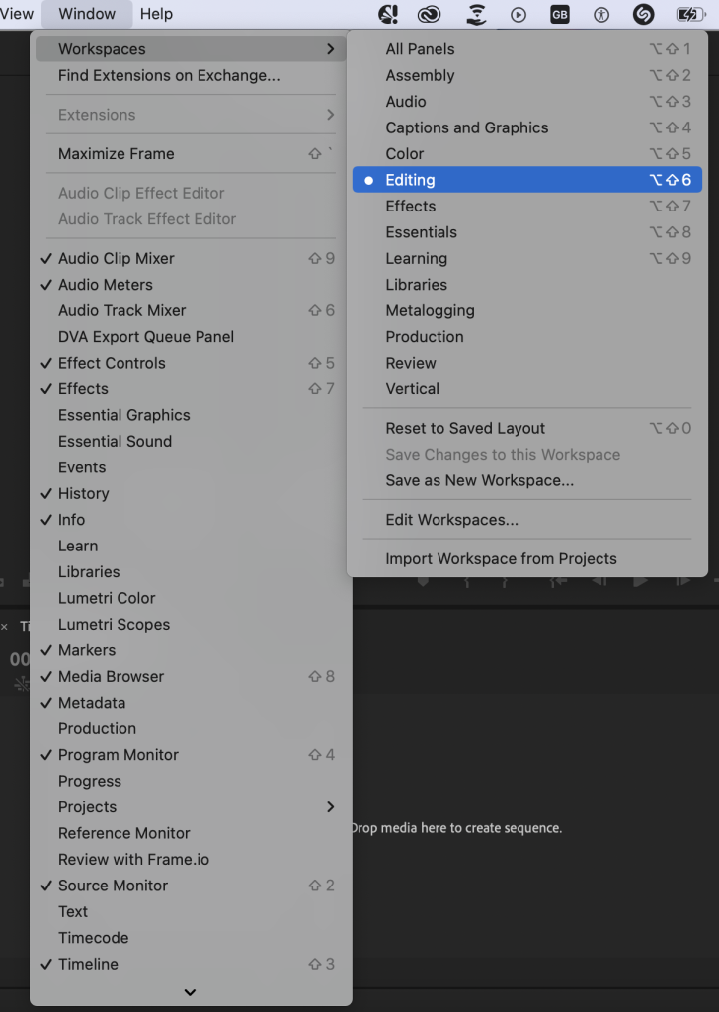Open Essential Graphics panel
This screenshot has height=1012, width=719.
tap(191, 415)
